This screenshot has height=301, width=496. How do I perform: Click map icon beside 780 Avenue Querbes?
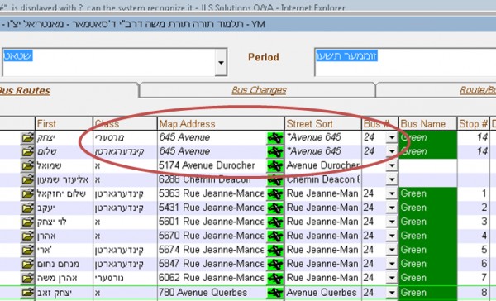click(275, 293)
